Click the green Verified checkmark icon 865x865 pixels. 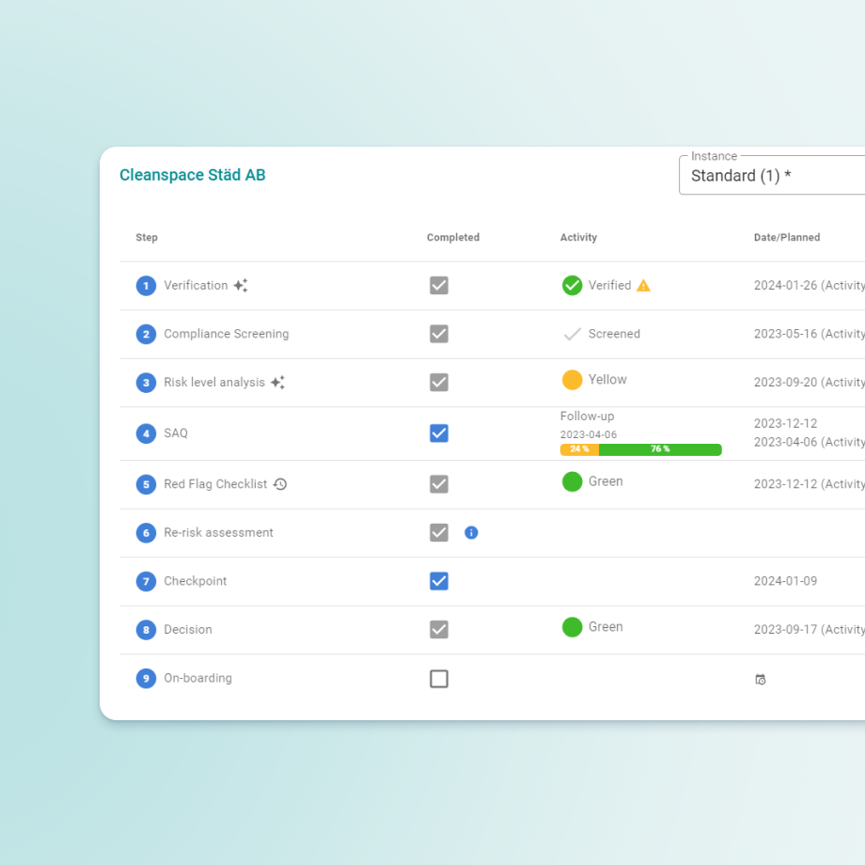click(x=572, y=285)
